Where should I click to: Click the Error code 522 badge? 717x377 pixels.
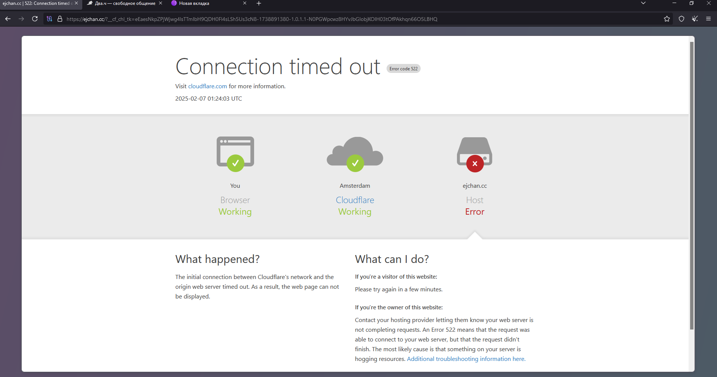click(x=403, y=69)
